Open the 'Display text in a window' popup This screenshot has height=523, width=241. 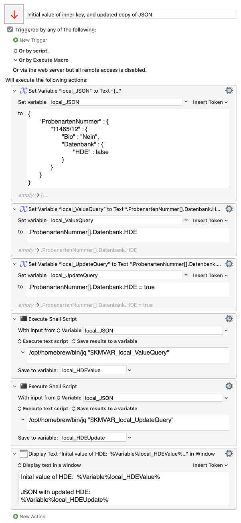tap(44, 465)
